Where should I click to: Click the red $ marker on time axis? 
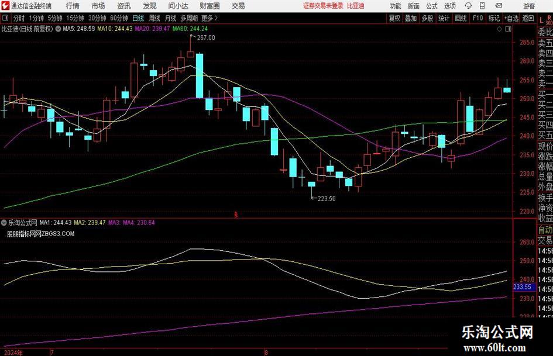pyautogui.click(x=236, y=215)
